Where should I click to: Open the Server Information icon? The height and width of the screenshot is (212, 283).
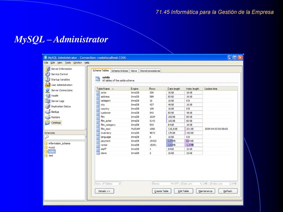tap(48, 69)
